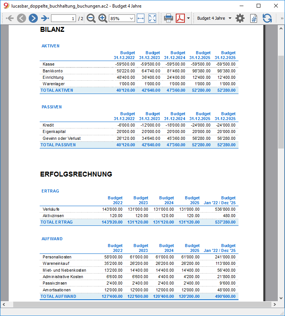This screenshot has width=285, height=316.
Task: Jump to last page arrow
Action: click(45, 18)
